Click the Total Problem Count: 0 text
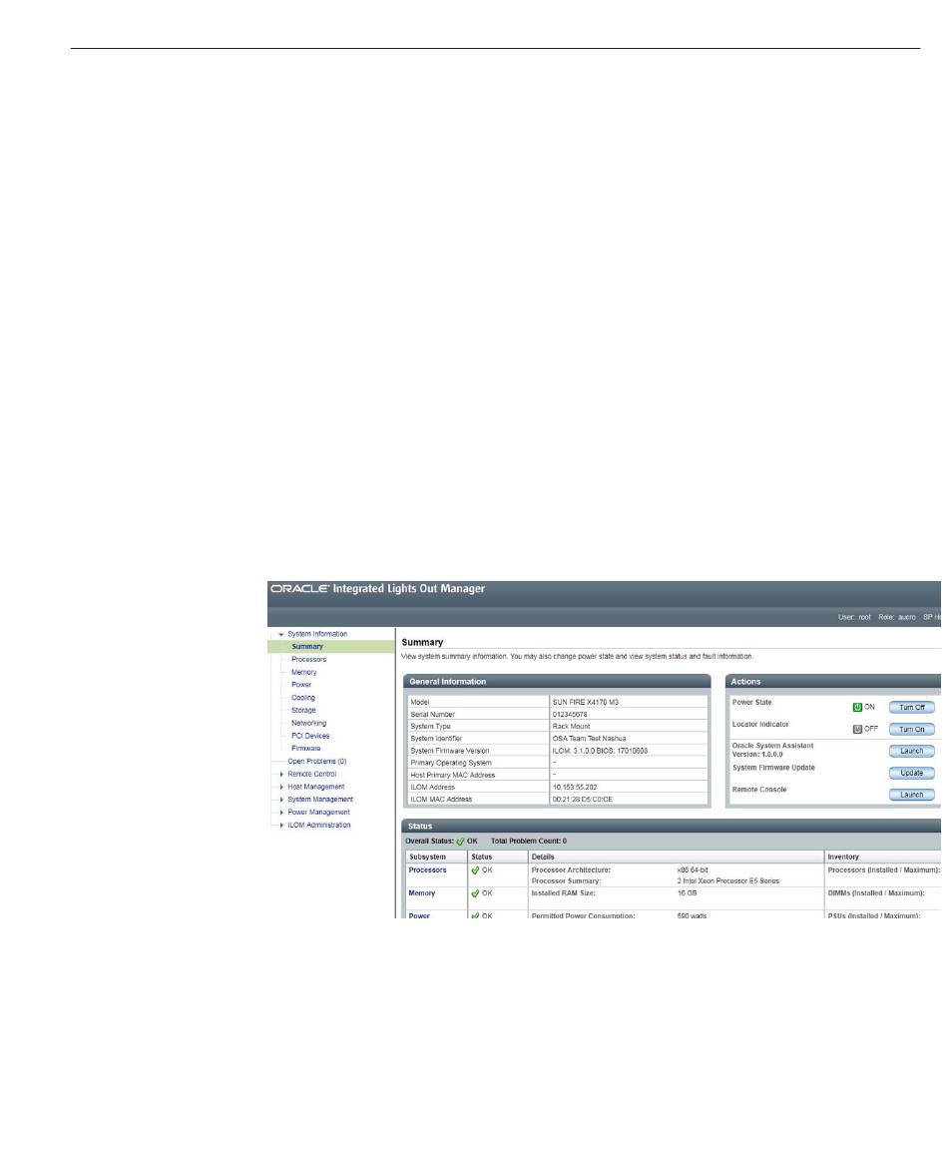Image resolution: width=948 pixels, height=1151 pixels. coord(528,842)
